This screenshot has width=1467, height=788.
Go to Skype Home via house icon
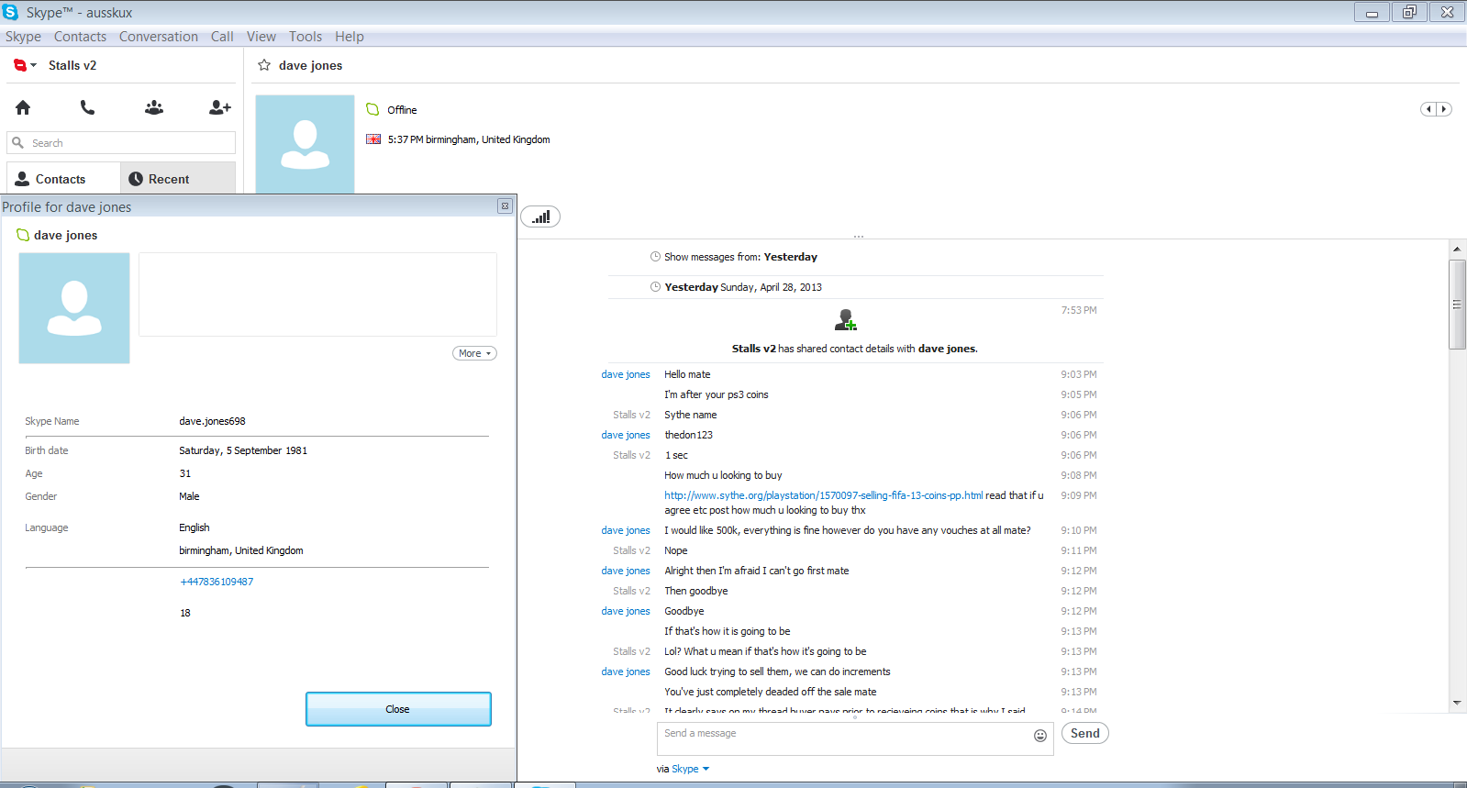coord(23,107)
